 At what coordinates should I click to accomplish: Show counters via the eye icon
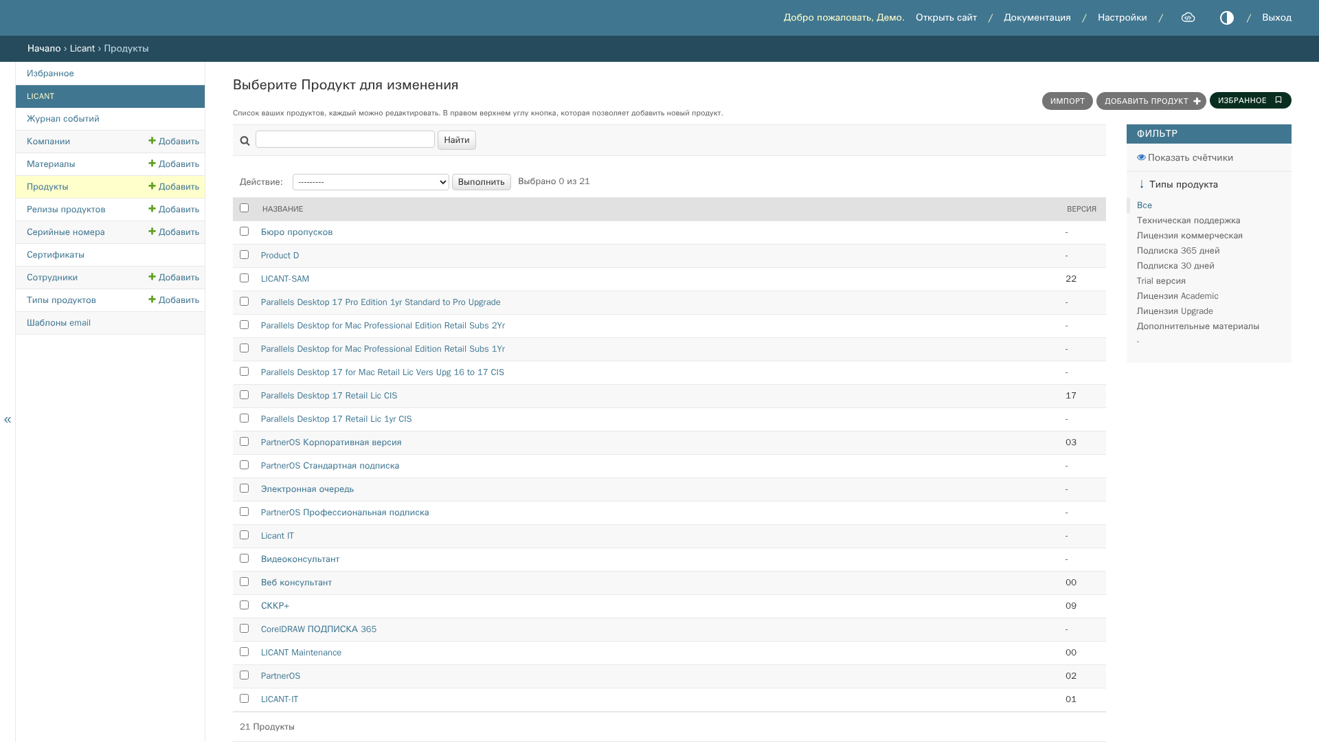[1141, 157]
